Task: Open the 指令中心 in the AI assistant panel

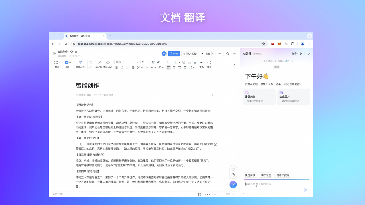Action: click(297, 54)
